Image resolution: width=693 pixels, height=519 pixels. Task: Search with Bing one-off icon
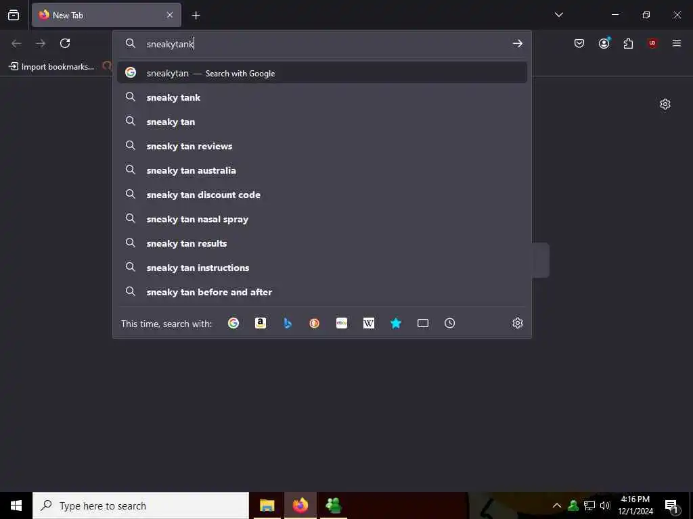point(288,323)
